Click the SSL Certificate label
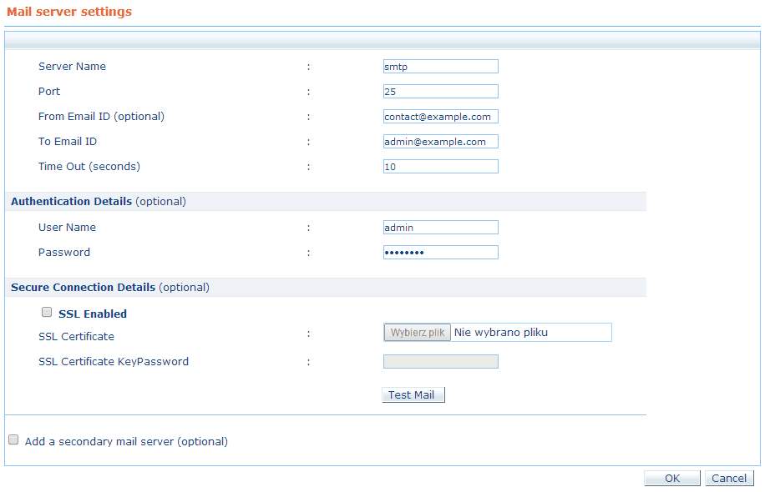 click(76, 336)
